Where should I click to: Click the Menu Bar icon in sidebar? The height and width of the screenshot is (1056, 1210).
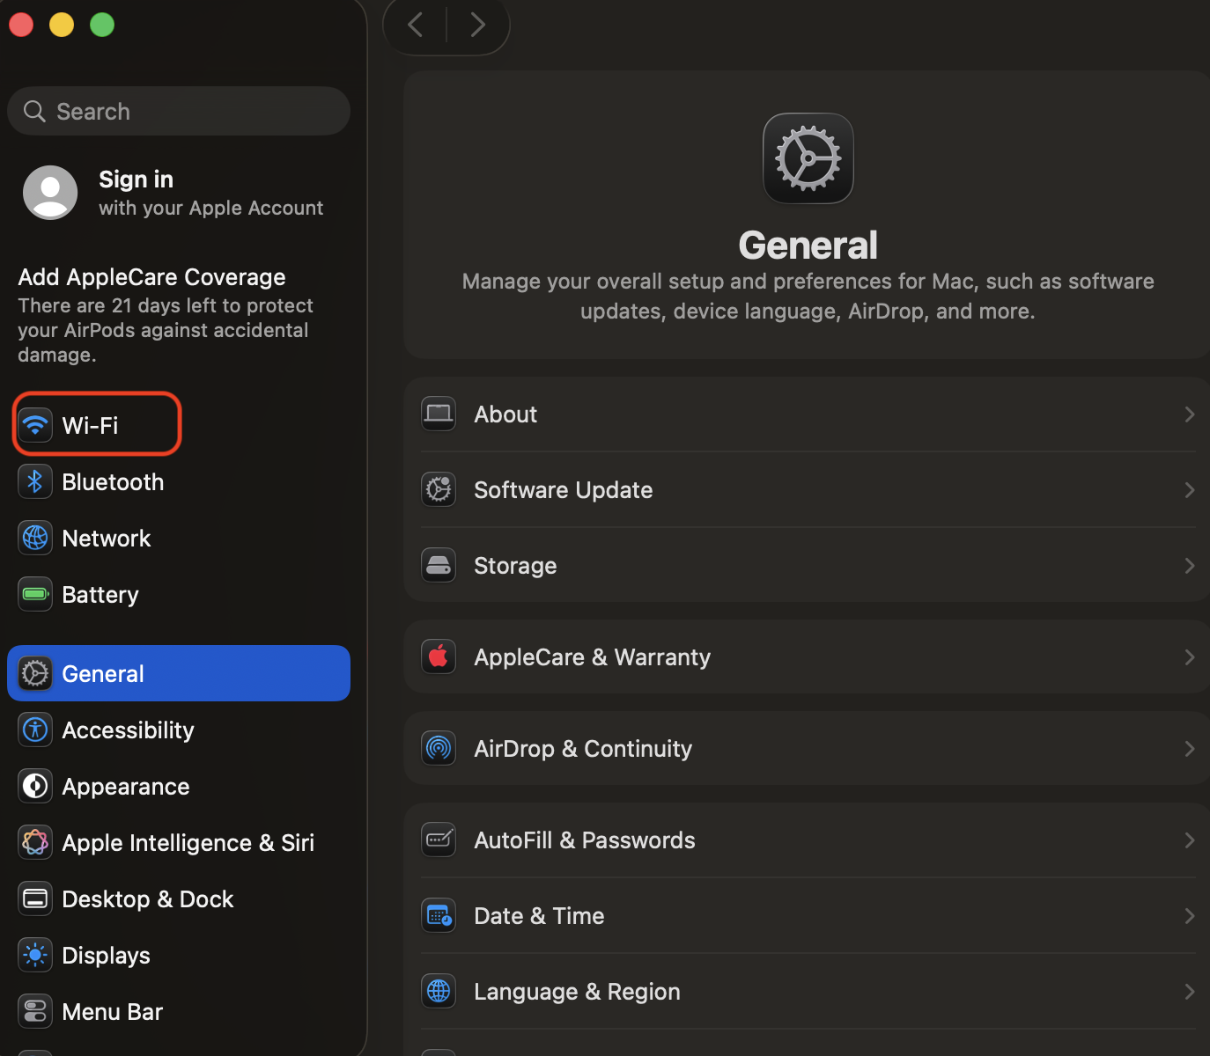pyautogui.click(x=35, y=1011)
